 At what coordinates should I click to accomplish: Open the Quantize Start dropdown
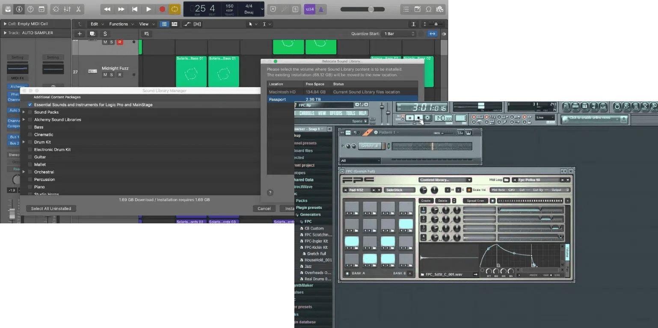point(398,33)
